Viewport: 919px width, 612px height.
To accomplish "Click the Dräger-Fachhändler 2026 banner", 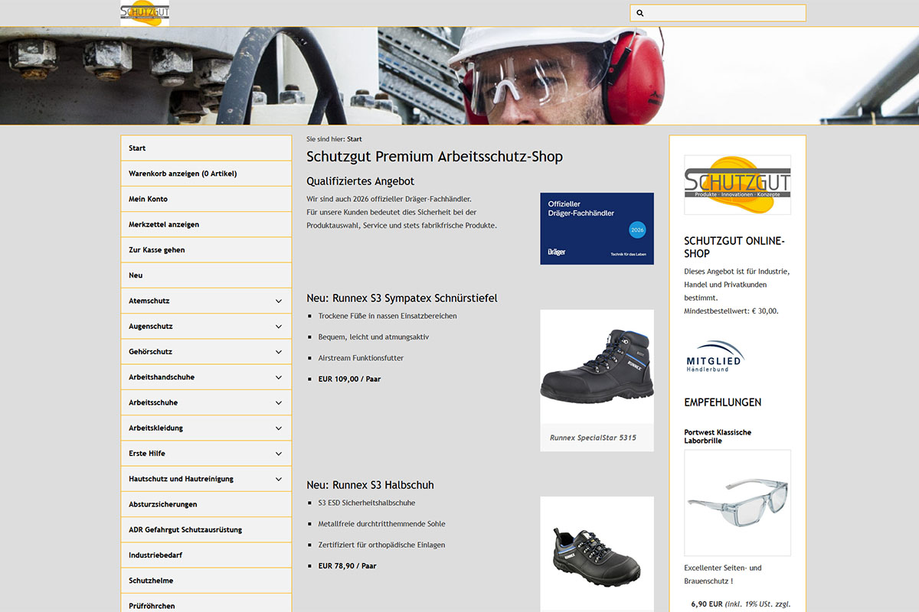I will (x=597, y=229).
